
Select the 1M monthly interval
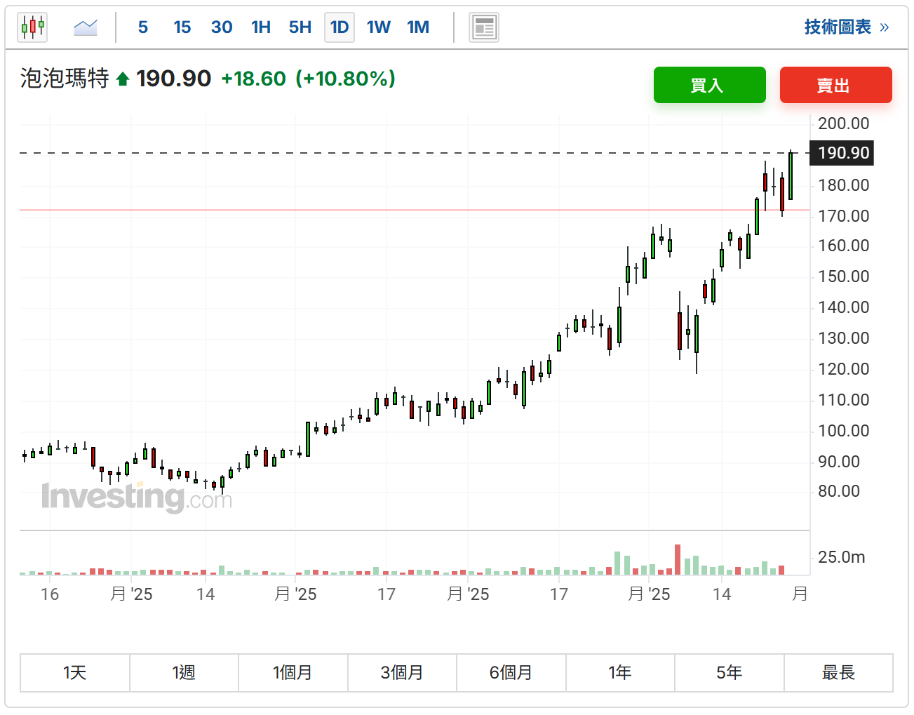click(418, 27)
